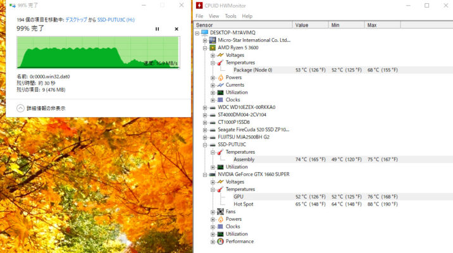Open the SSD-PUTU3C (H:) destination link

click(x=116, y=20)
